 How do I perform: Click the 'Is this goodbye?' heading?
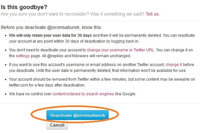(24, 7)
